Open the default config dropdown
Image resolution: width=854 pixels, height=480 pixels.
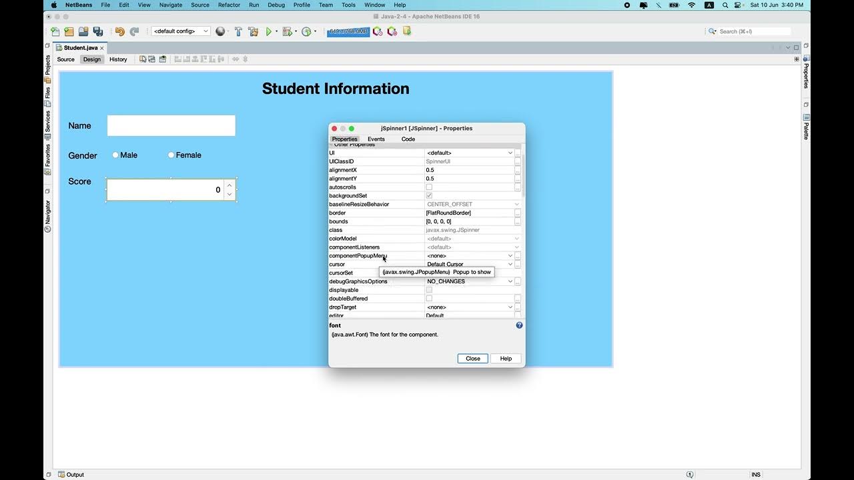point(181,31)
